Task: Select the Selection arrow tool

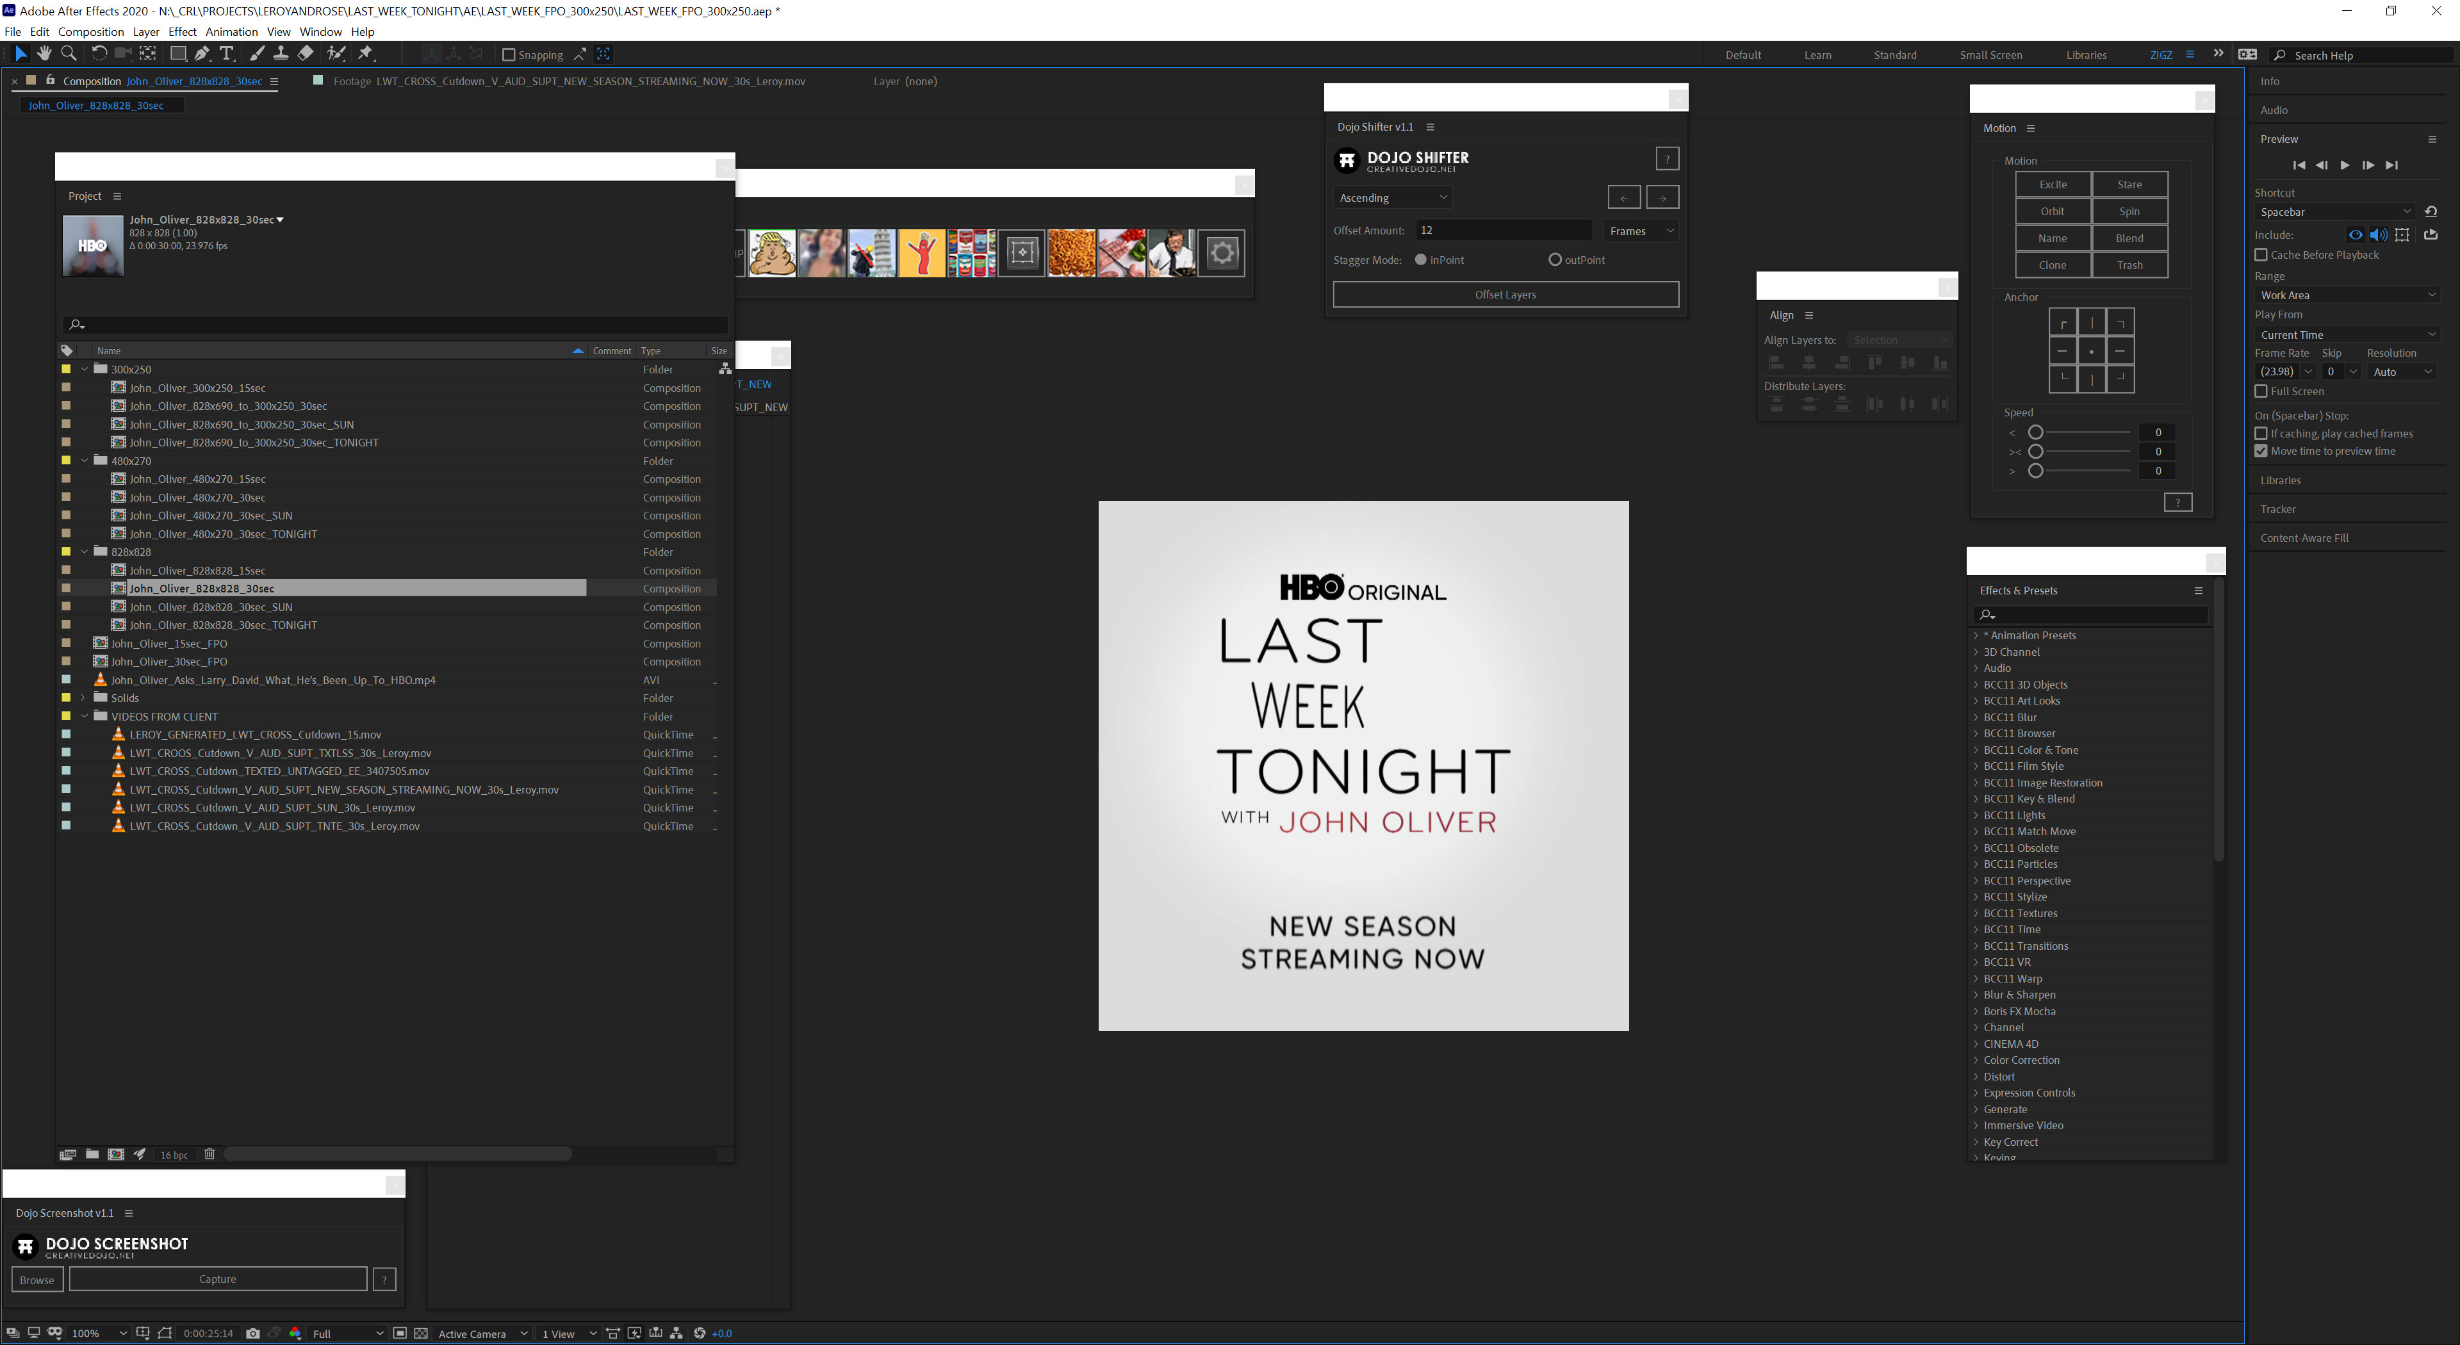Action: pyautogui.click(x=21, y=54)
